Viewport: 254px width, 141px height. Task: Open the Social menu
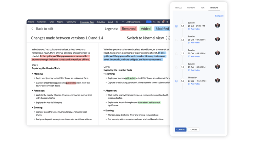110,22
